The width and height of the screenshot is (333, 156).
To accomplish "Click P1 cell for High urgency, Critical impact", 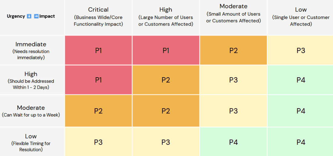I will pyautogui.click(x=98, y=80).
